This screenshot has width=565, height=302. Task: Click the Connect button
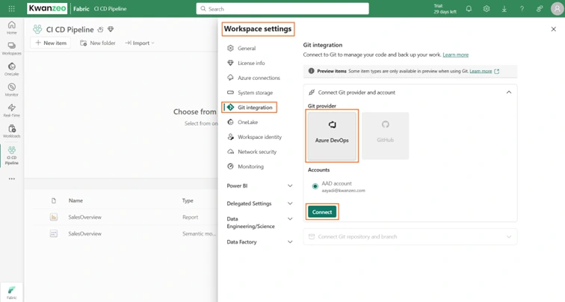[322, 212]
